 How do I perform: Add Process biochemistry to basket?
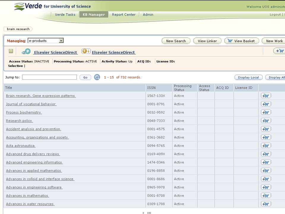266,112
